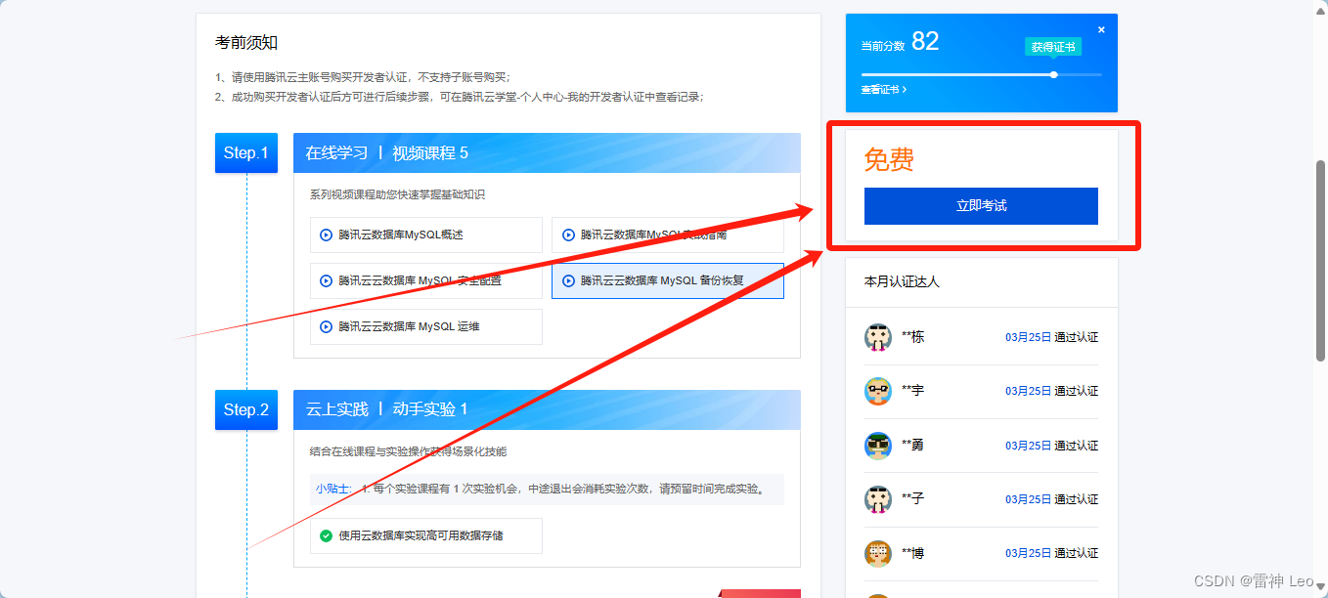This screenshot has height=598, width=1328.
Task: Open the 查看证书 link
Action: point(883,89)
